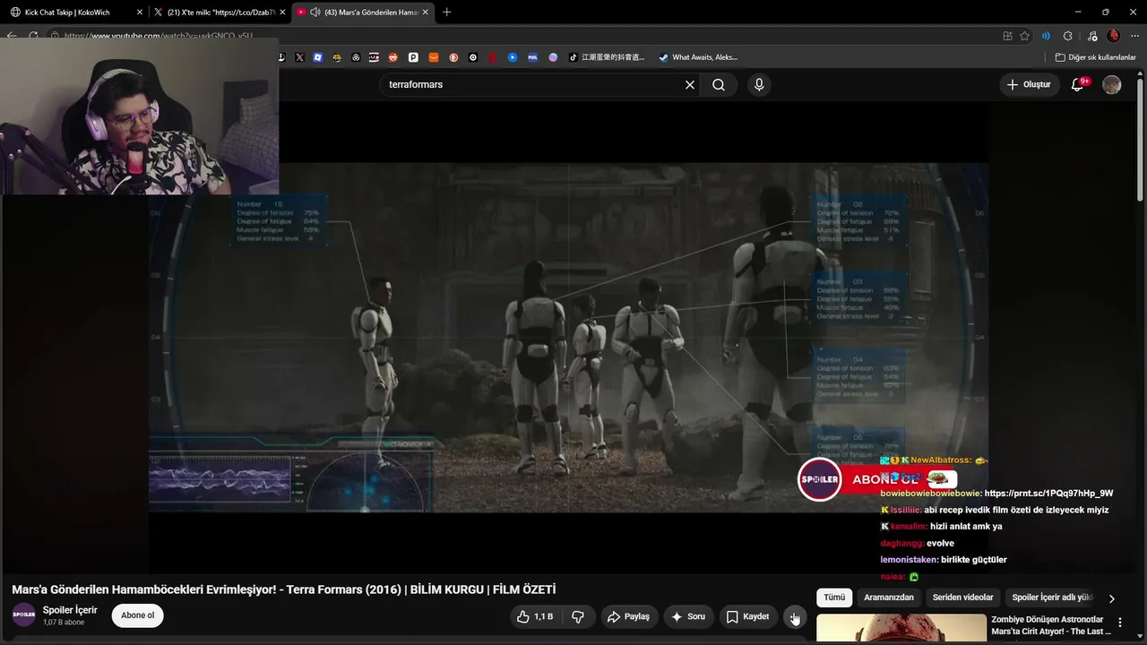Image resolution: width=1147 pixels, height=645 pixels.
Task: Show more filter chips with right arrow
Action: pos(1112,598)
